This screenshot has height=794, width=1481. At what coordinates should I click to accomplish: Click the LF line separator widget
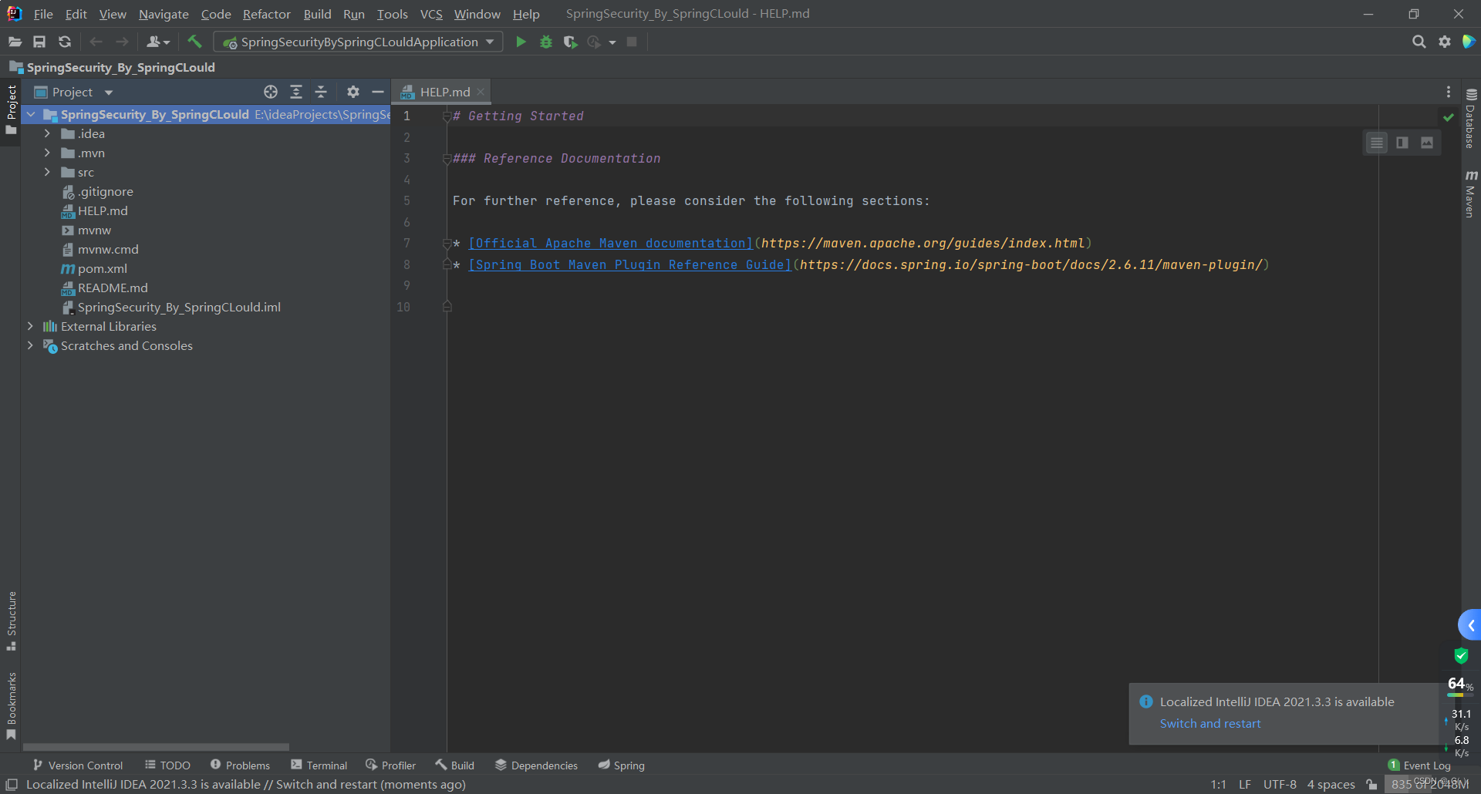click(1245, 784)
